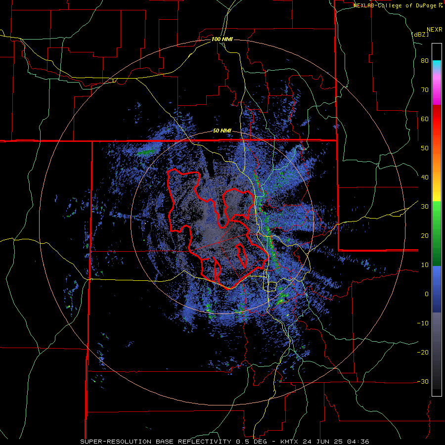Click the [dBZ] unit label
Viewport: 445px width, 445px height.
420,34
